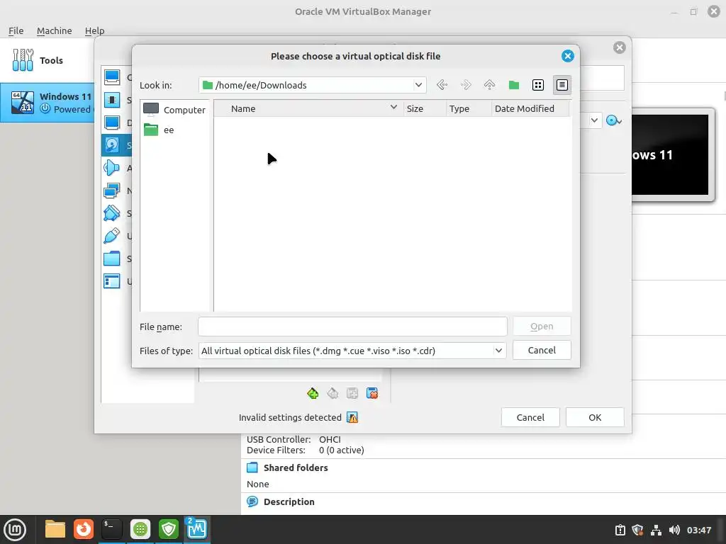Open Network settings category icon
The image size is (726, 544).
[112, 190]
